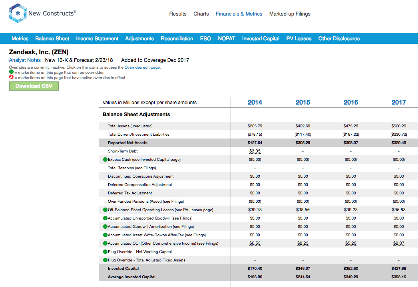Click green override dot beside Excess Cash
The height and width of the screenshot is (287, 418).
point(105,160)
